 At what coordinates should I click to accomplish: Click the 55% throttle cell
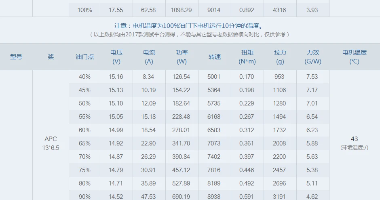[x=84, y=117]
